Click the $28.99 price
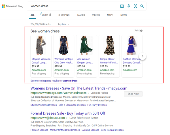This screenshot has height=135, width=170. (104, 66)
